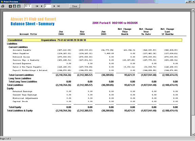The height and width of the screenshot is (141, 195).
Task: Click the 'Account Title' column header
Action: pos(28,34)
